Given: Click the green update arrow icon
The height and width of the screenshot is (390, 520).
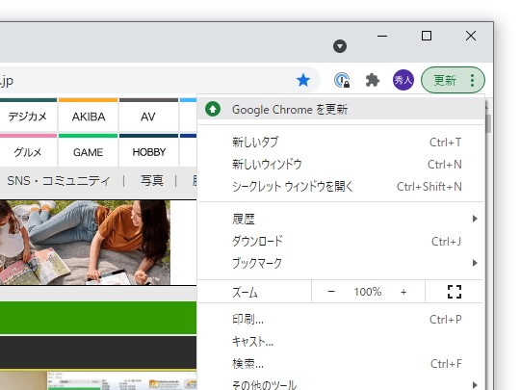Looking at the screenshot, I should click(x=213, y=109).
